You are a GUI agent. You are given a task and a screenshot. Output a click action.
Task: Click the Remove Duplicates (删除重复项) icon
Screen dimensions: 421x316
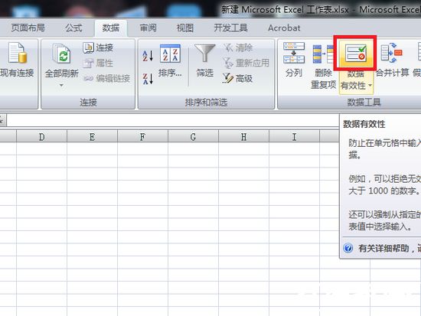coord(323,54)
